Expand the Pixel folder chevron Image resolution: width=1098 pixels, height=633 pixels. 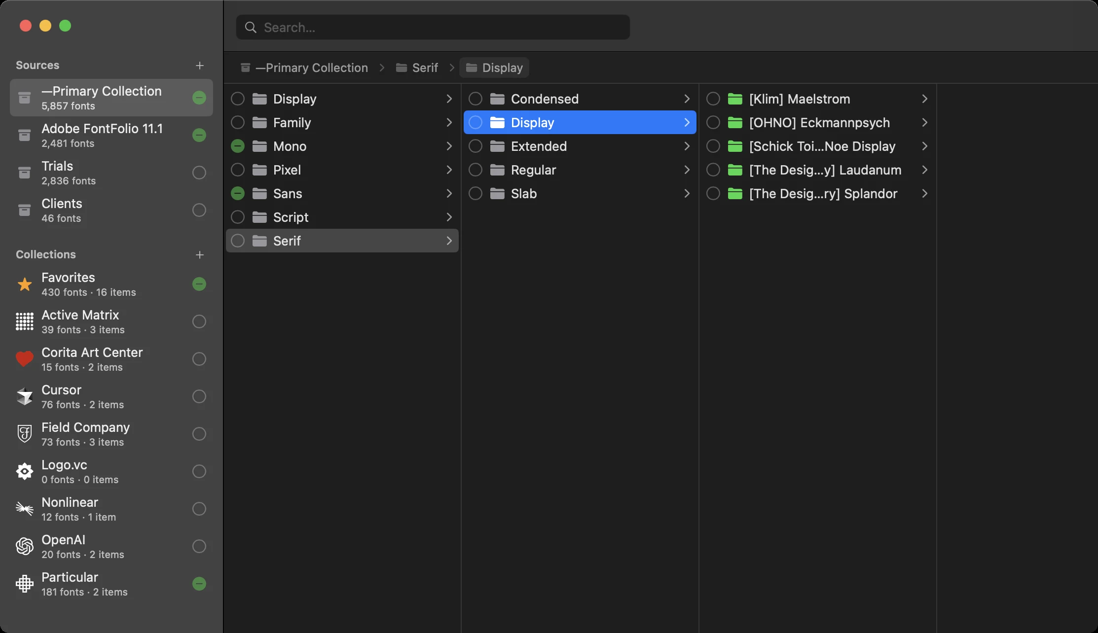[449, 170]
